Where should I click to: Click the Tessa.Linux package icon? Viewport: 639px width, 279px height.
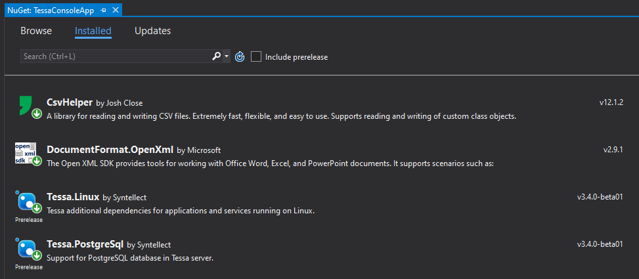[x=26, y=202]
